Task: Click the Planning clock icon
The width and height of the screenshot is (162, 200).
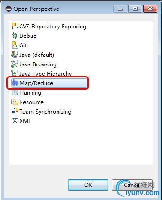Action: click(15, 93)
